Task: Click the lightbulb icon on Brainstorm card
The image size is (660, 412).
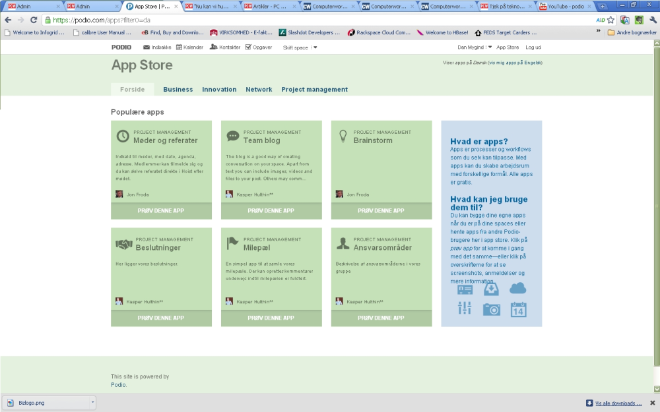Action: (x=343, y=136)
